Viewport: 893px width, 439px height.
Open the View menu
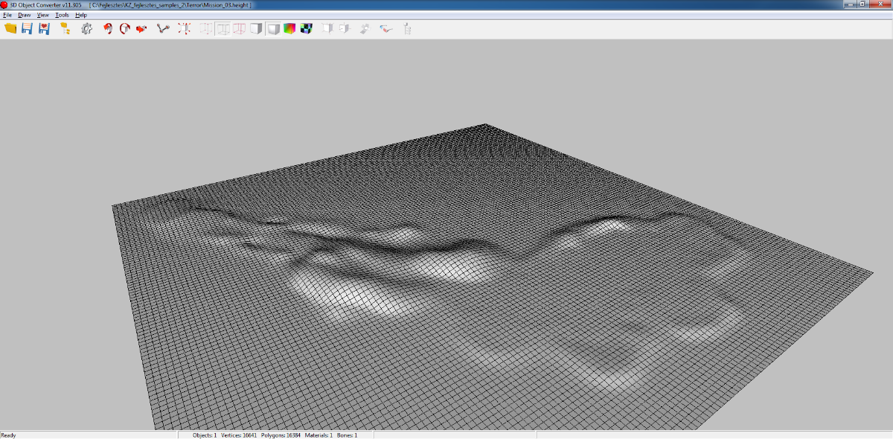click(43, 15)
